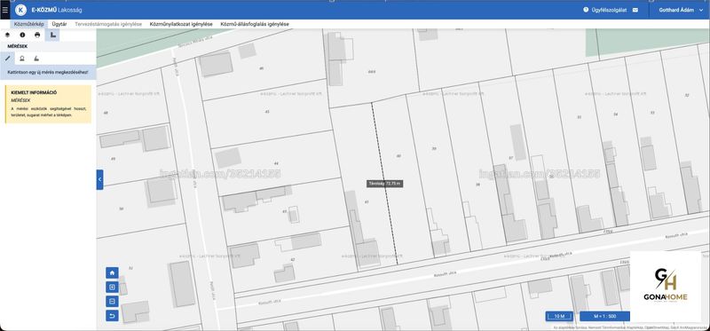This screenshot has width=710, height=331.
Task: Go back to previous map view
Action: (x=112, y=316)
